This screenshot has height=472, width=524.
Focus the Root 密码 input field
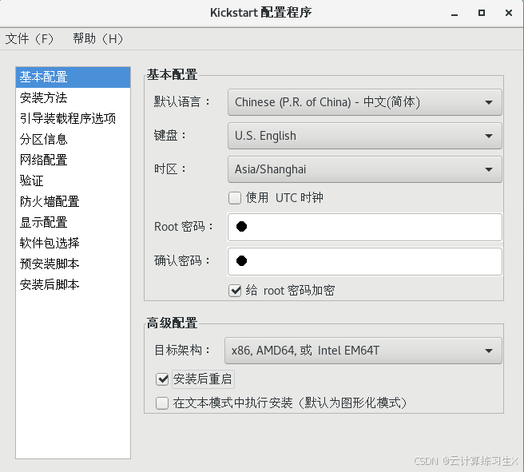click(x=364, y=227)
